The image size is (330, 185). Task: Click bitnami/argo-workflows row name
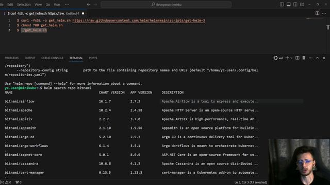[x=26, y=146]
